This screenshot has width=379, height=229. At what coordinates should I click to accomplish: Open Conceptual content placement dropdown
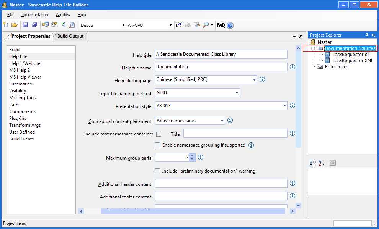pyautogui.click(x=222, y=121)
